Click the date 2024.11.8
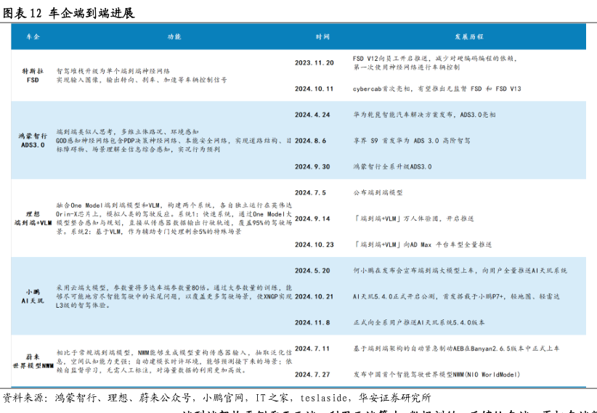The width and height of the screenshot is (597, 413). coord(313,322)
